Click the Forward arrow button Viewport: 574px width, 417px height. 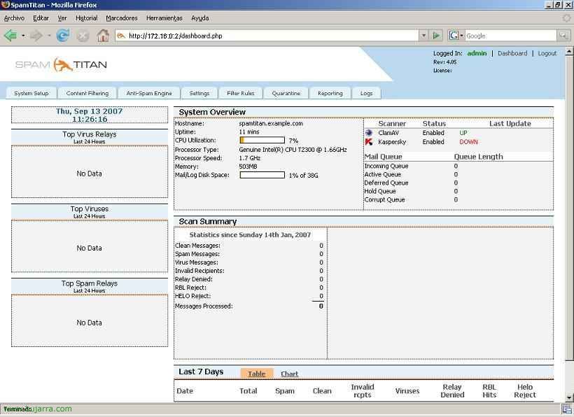[x=36, y=36]
